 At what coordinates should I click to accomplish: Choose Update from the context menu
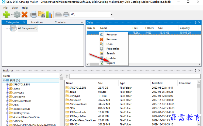point(113,58)
